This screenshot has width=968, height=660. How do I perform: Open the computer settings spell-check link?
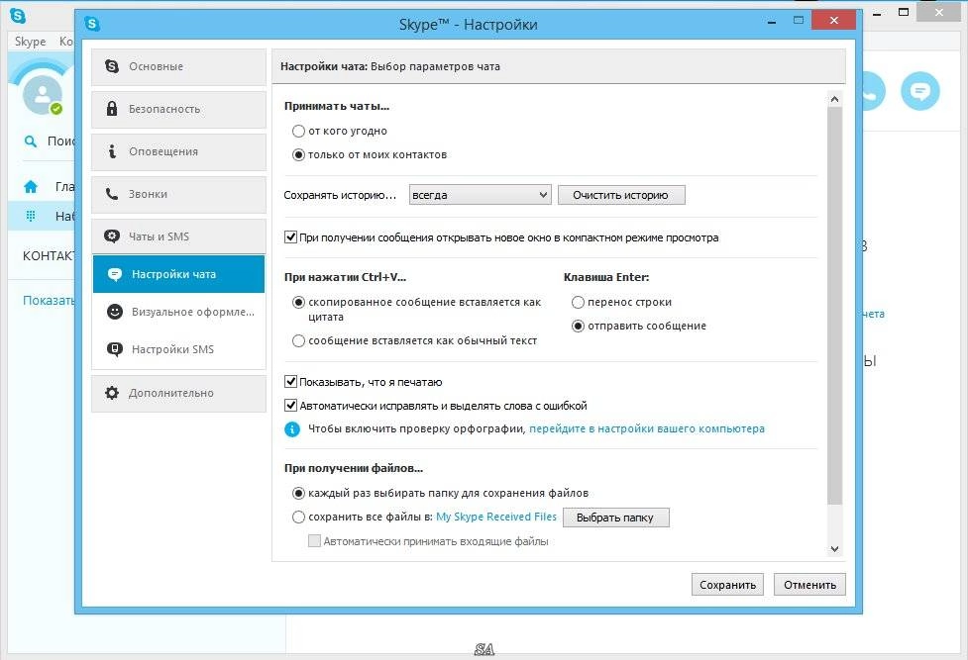click(x=647, y=428)
